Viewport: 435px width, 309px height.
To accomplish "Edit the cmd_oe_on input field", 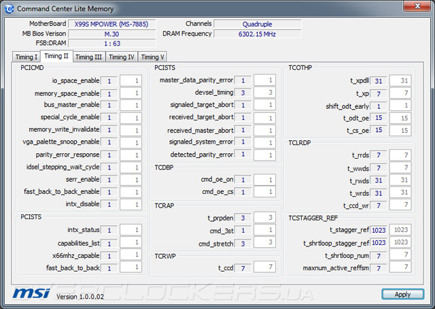I will pos(264,180).
